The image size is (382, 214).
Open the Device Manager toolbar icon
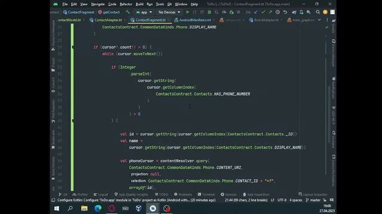coord(301,12)
